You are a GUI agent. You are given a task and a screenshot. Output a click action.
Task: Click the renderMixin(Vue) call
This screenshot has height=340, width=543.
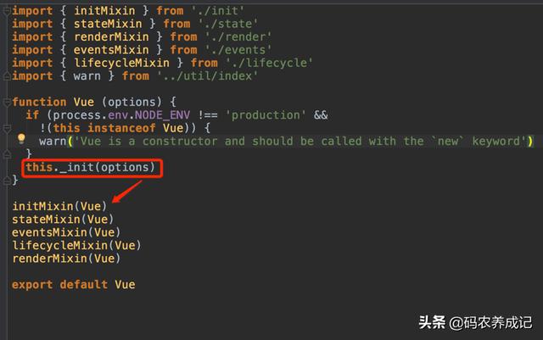point(66,259)
